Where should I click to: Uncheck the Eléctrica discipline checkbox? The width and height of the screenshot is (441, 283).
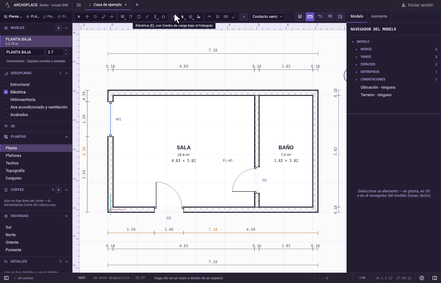point(6,92)
